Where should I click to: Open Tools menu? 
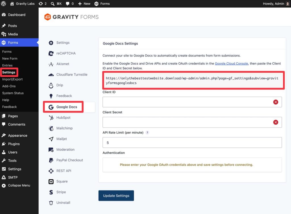click(x=19, y=161)
